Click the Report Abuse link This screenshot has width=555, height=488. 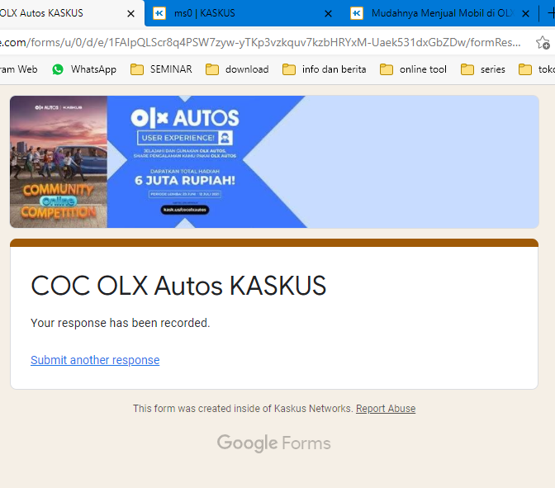click(386, 409)
